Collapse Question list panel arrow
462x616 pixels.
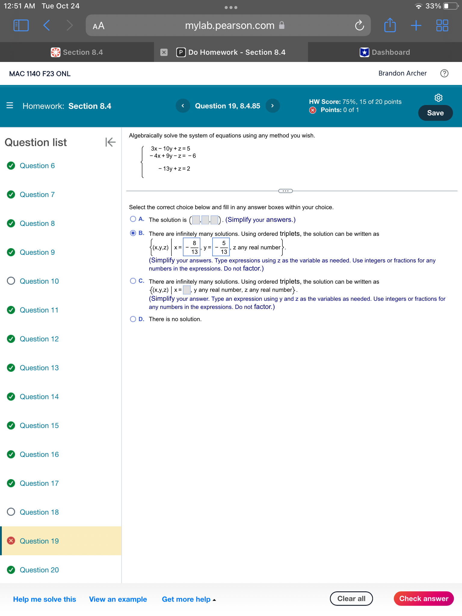click(x=110, y=142)
